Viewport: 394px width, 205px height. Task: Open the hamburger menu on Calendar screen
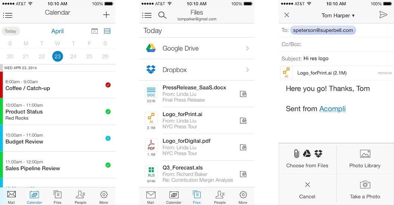[7, 15]
